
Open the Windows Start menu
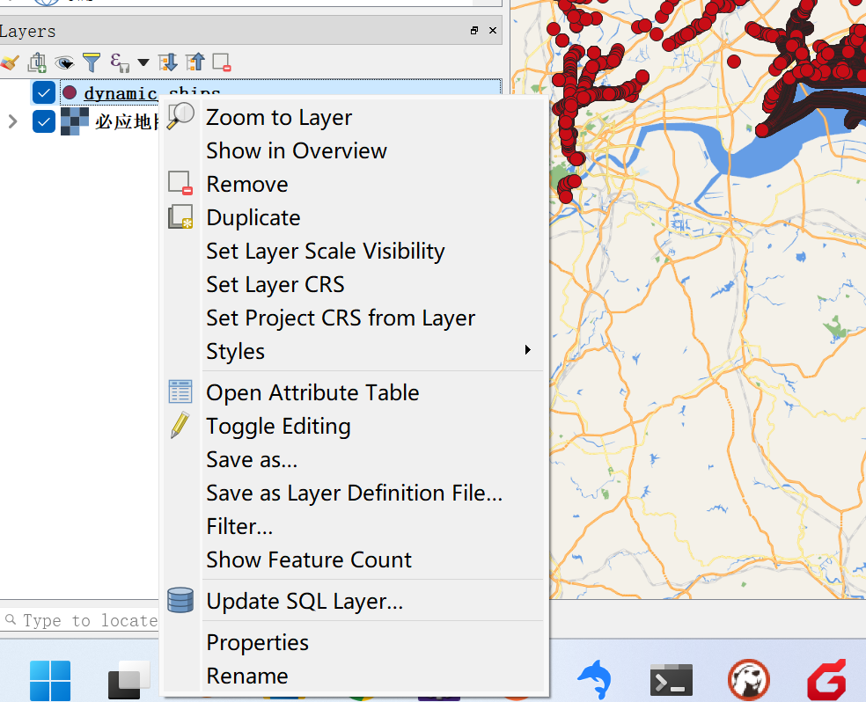(50, 681)
